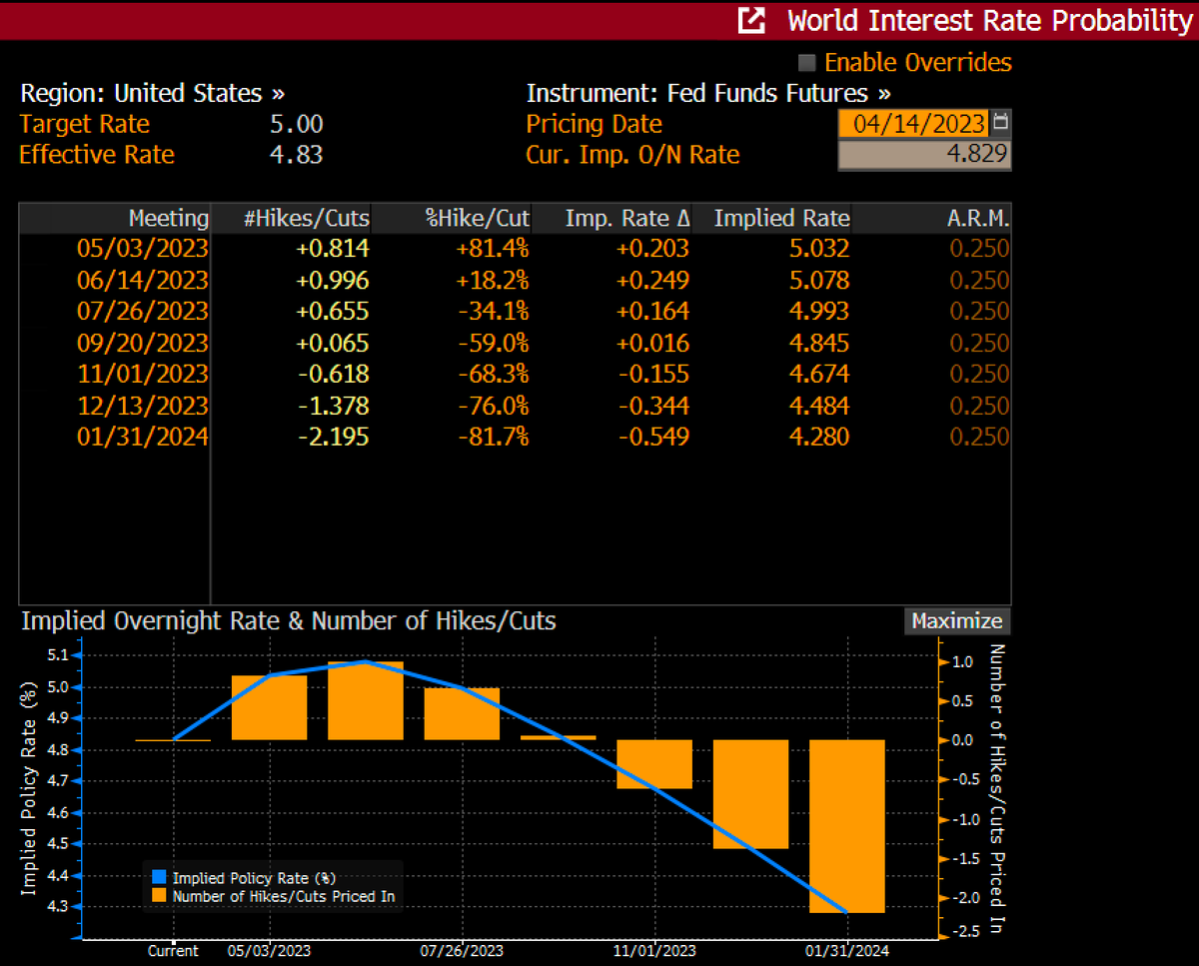Expand the Instrument: Fed Funds Futures selector
This screenshot has width=1199, height=966.
tap(709, 94)
